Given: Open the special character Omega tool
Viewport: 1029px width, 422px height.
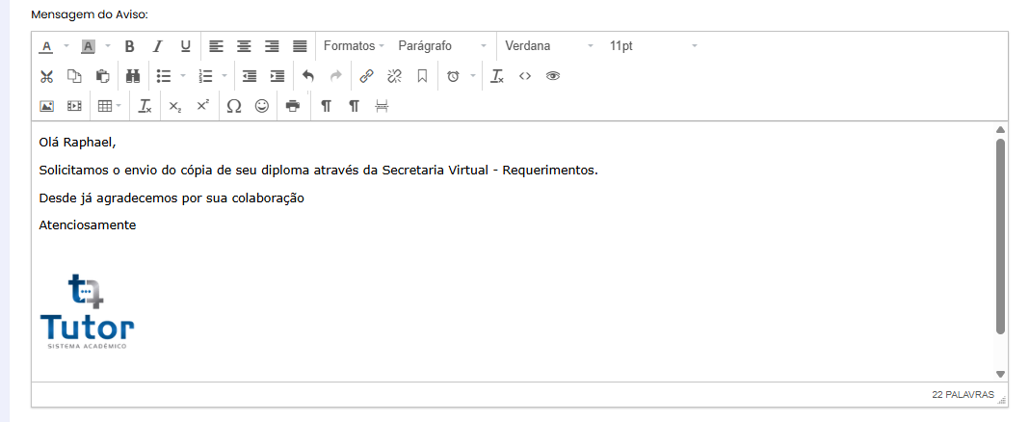Looking at the screenshot, I should coord(233,106).
